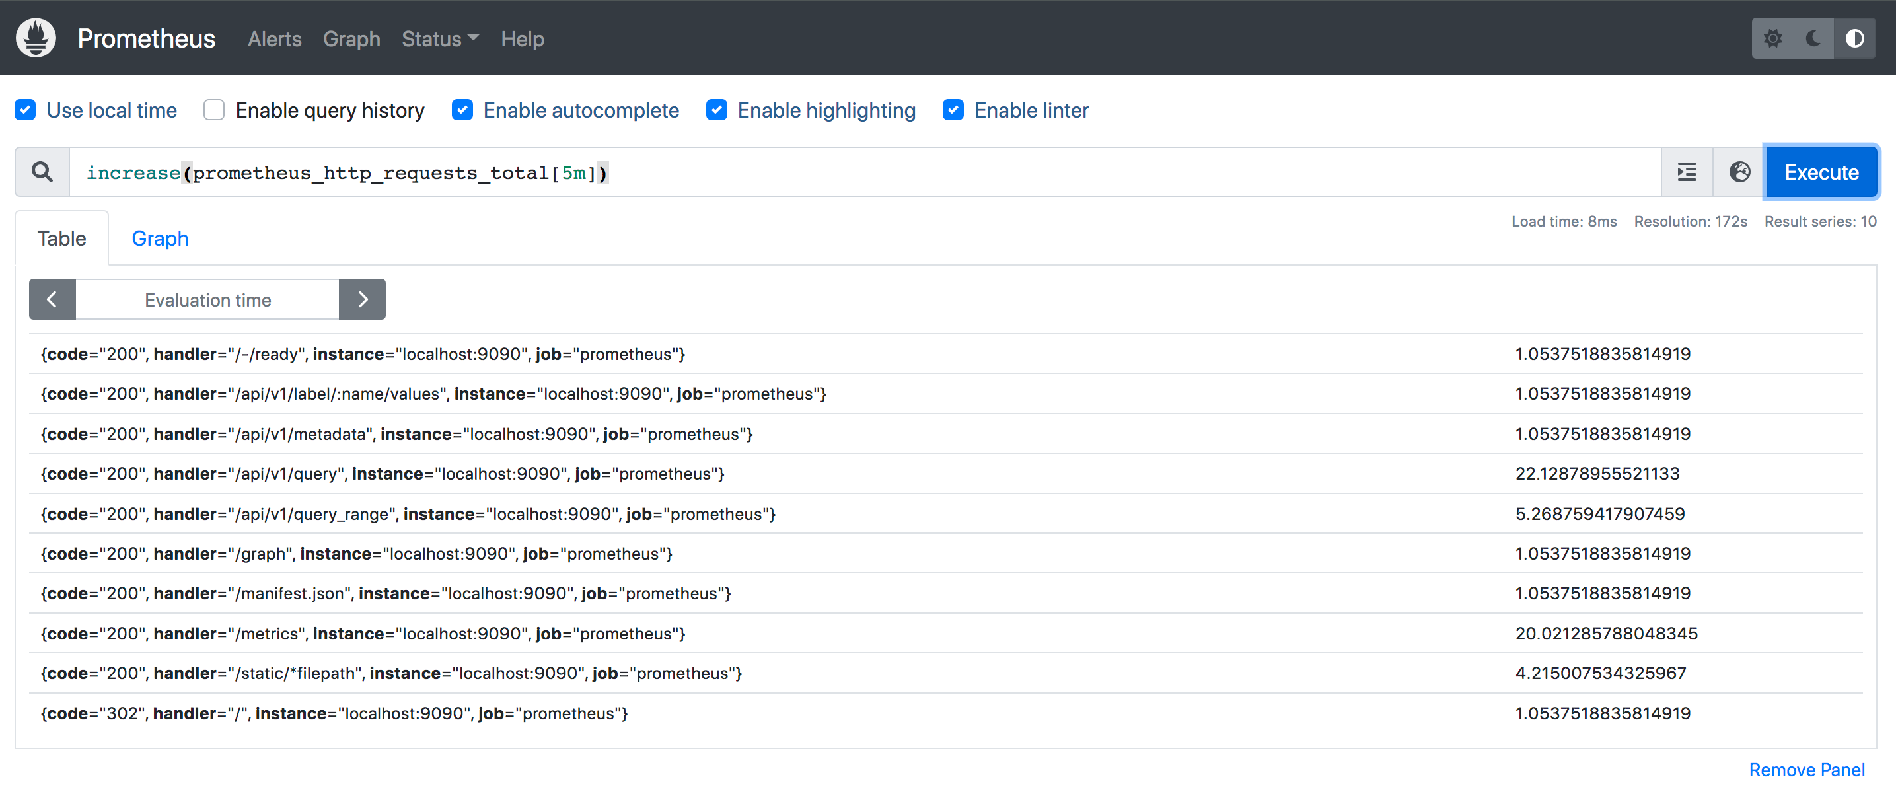Select the /api/v1/query handler row

click(x=946, y=474)
